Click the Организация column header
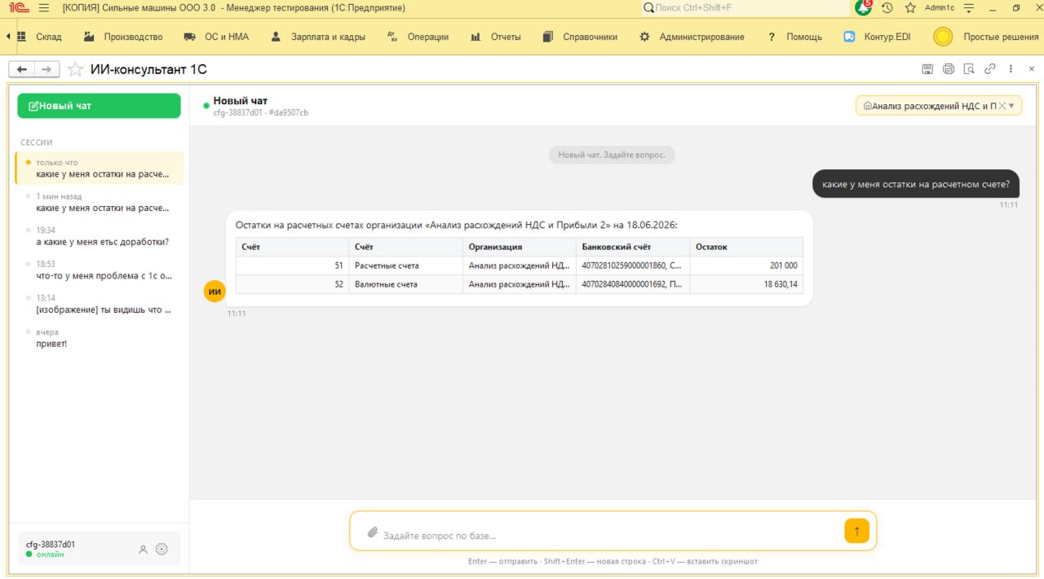Viewport: 1044px width, 579px height. pos(520,247)
